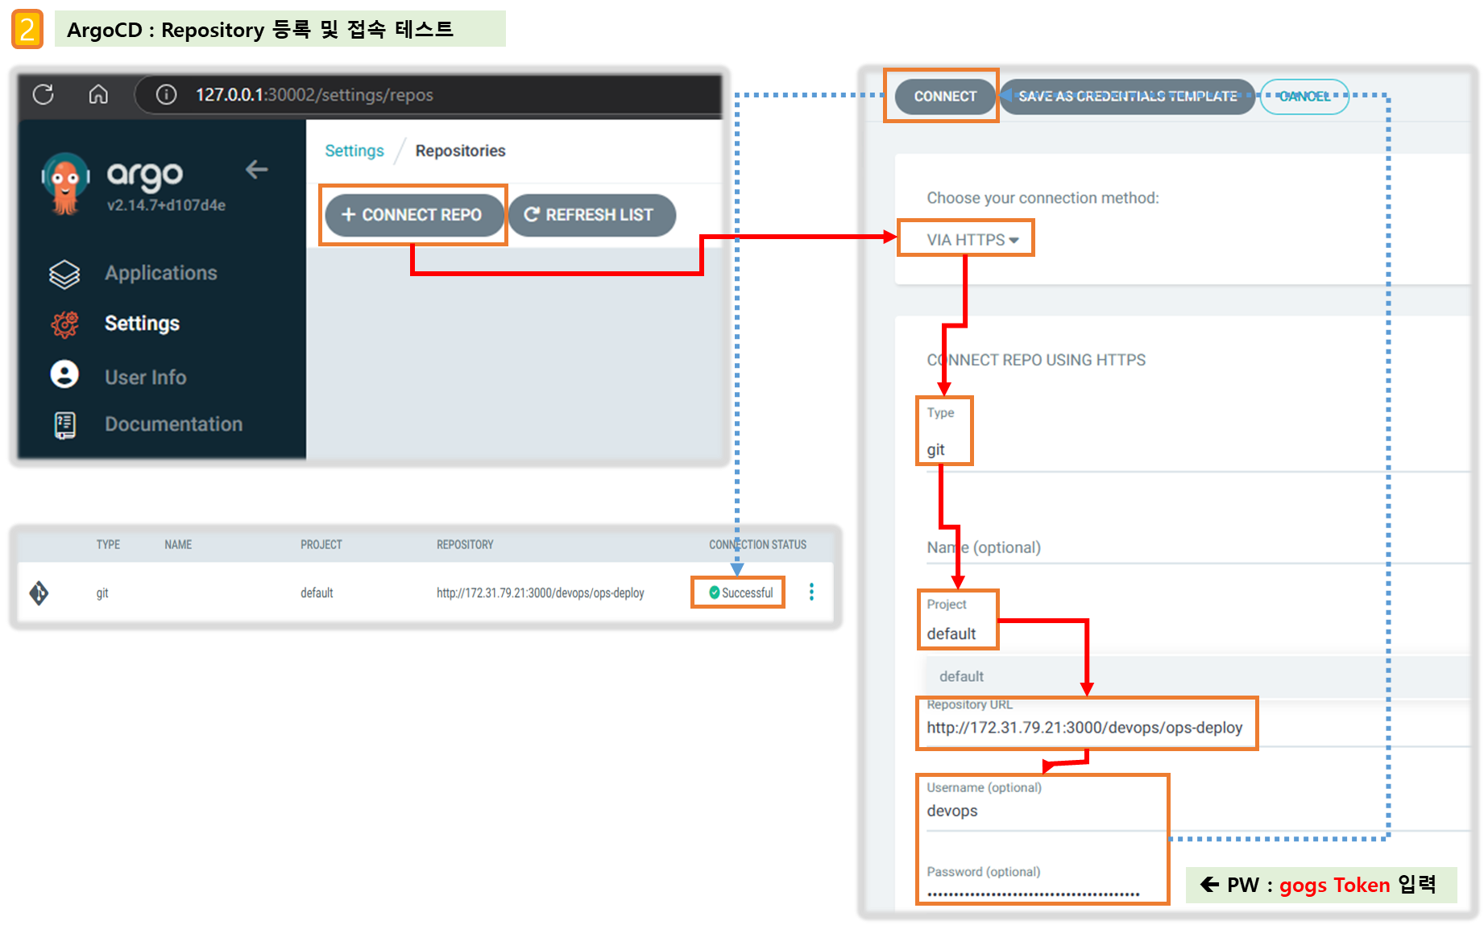Viewport: 1484px width, 925px height.
Task: Click the Argo version text v2.14.7+d107d4e
Action: [x=166, y=205]
